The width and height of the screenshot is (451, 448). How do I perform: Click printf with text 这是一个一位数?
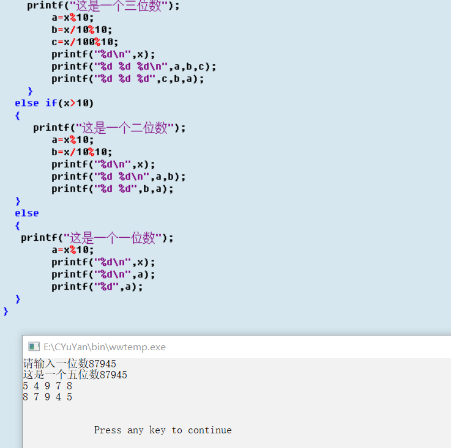click(97, 238)
